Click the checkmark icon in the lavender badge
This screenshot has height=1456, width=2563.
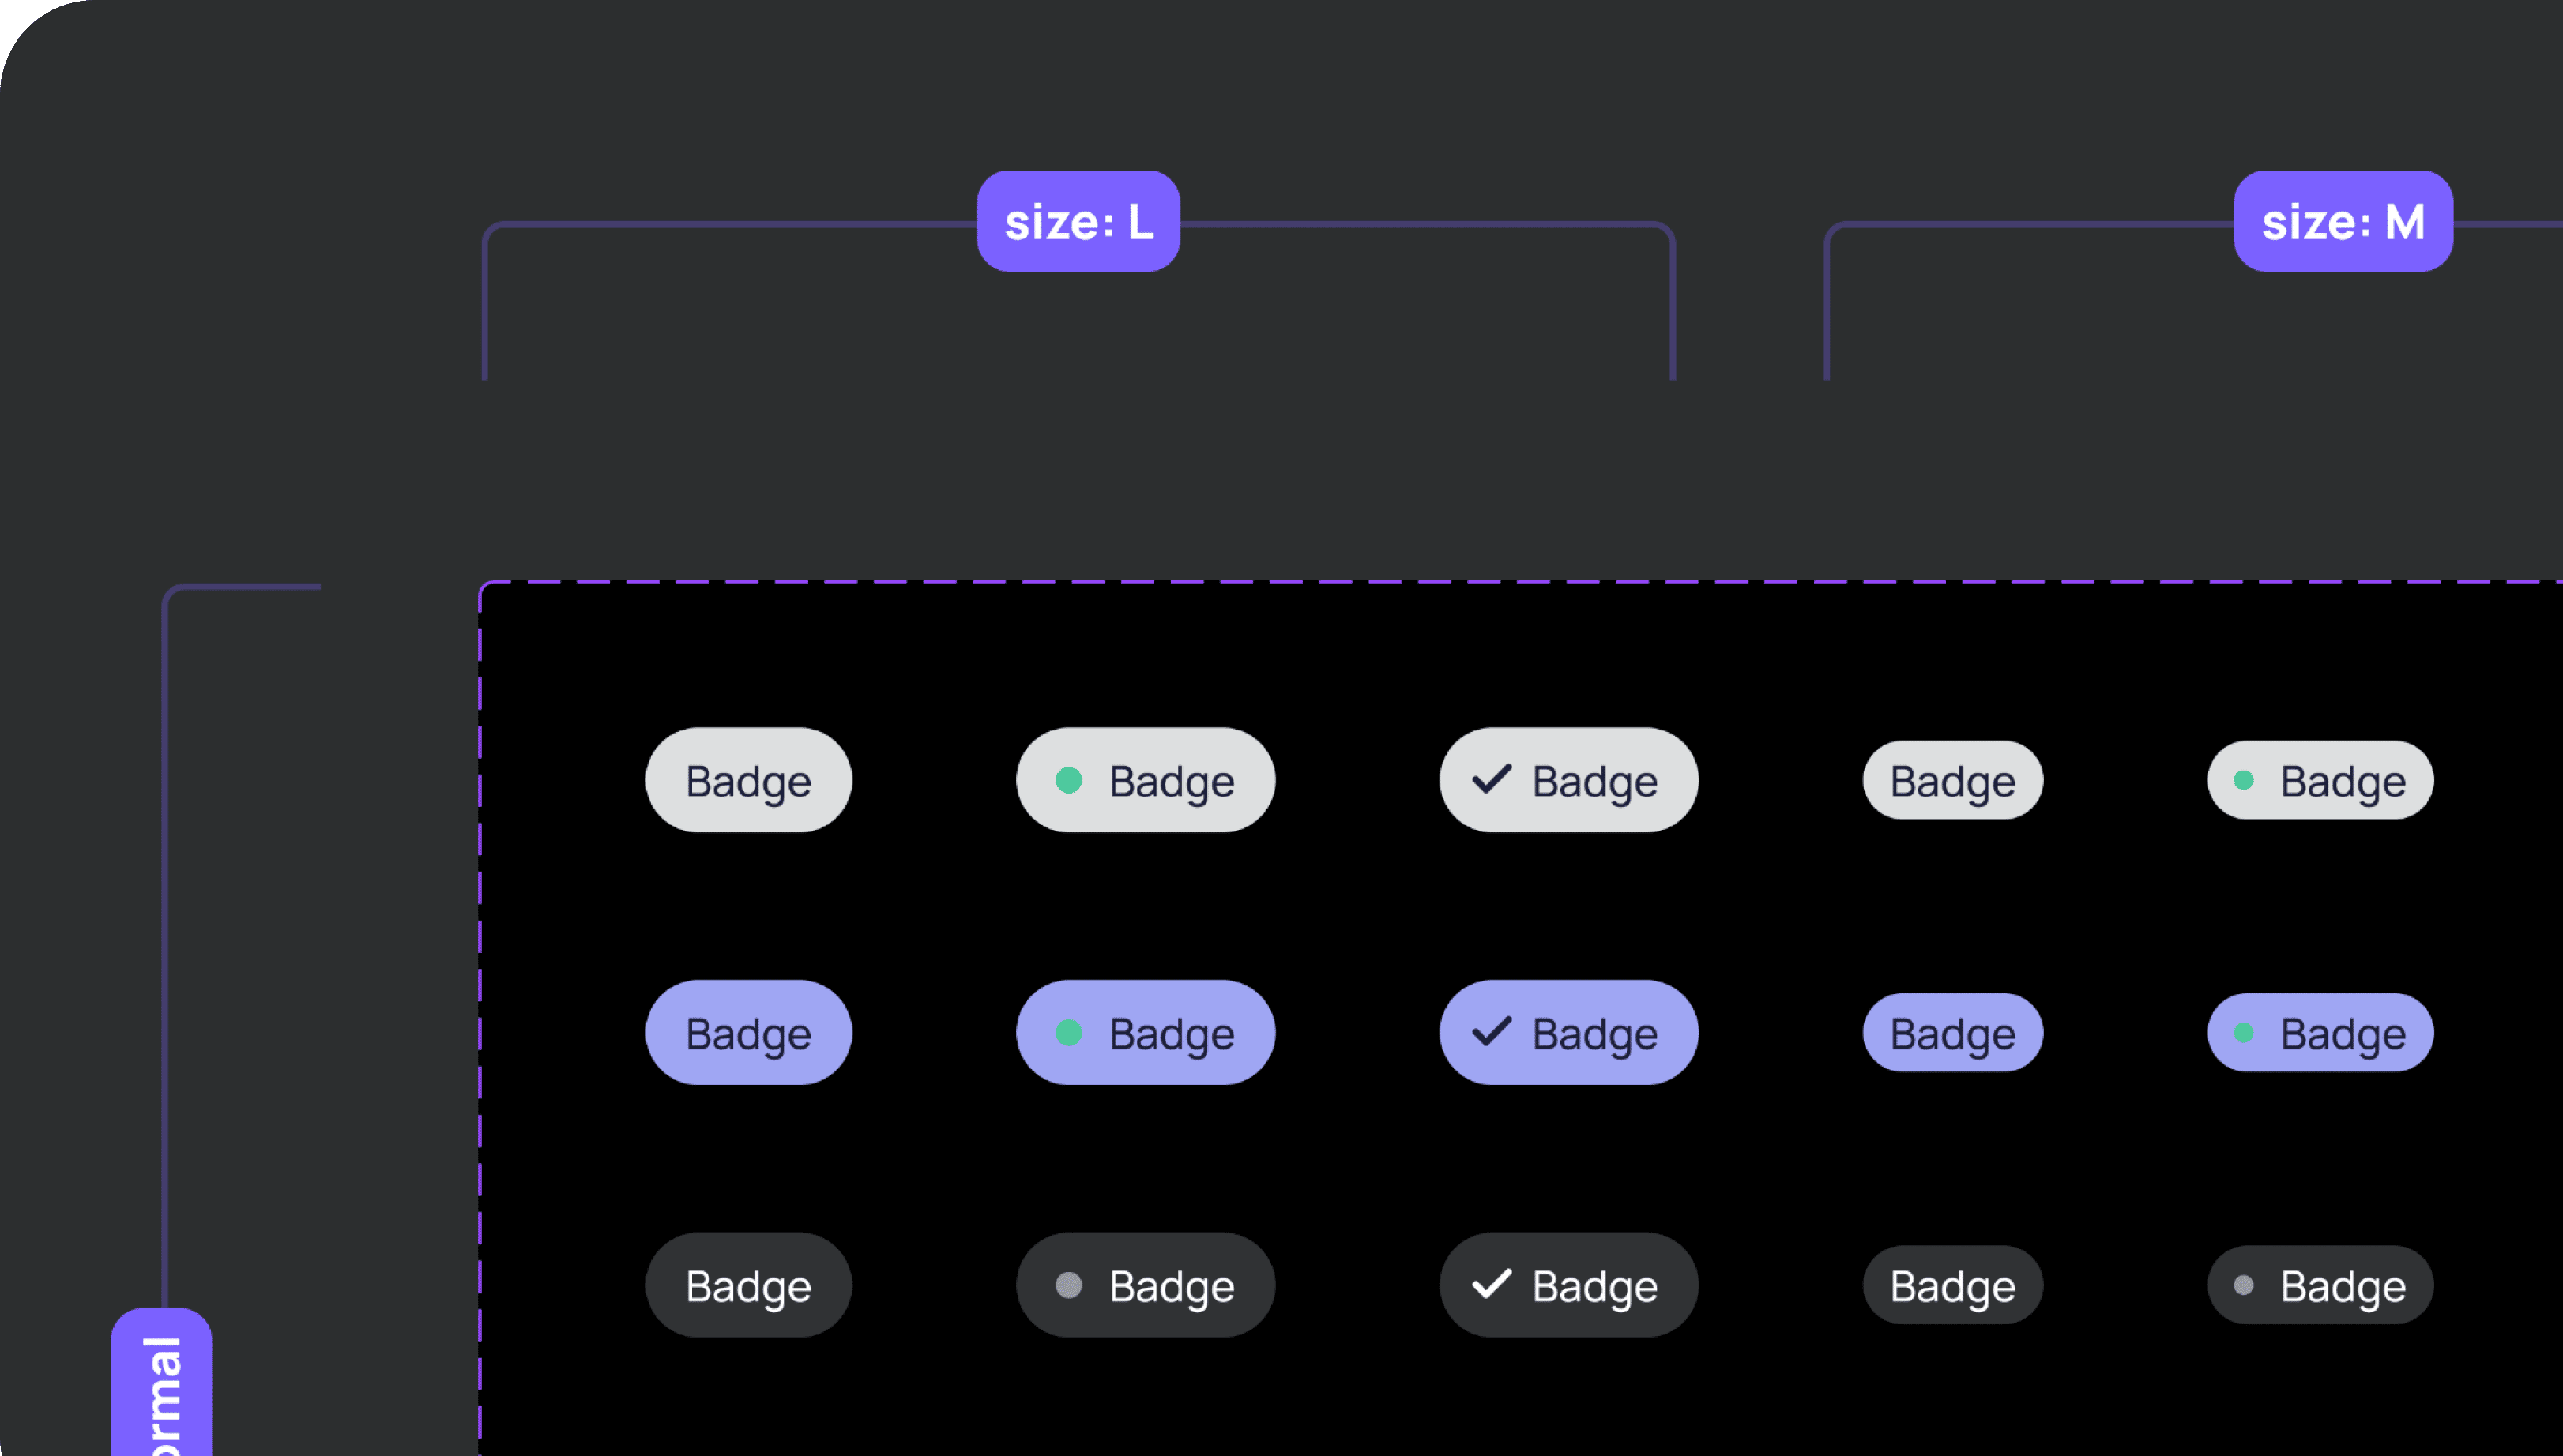click(x=1491, y=1031)
